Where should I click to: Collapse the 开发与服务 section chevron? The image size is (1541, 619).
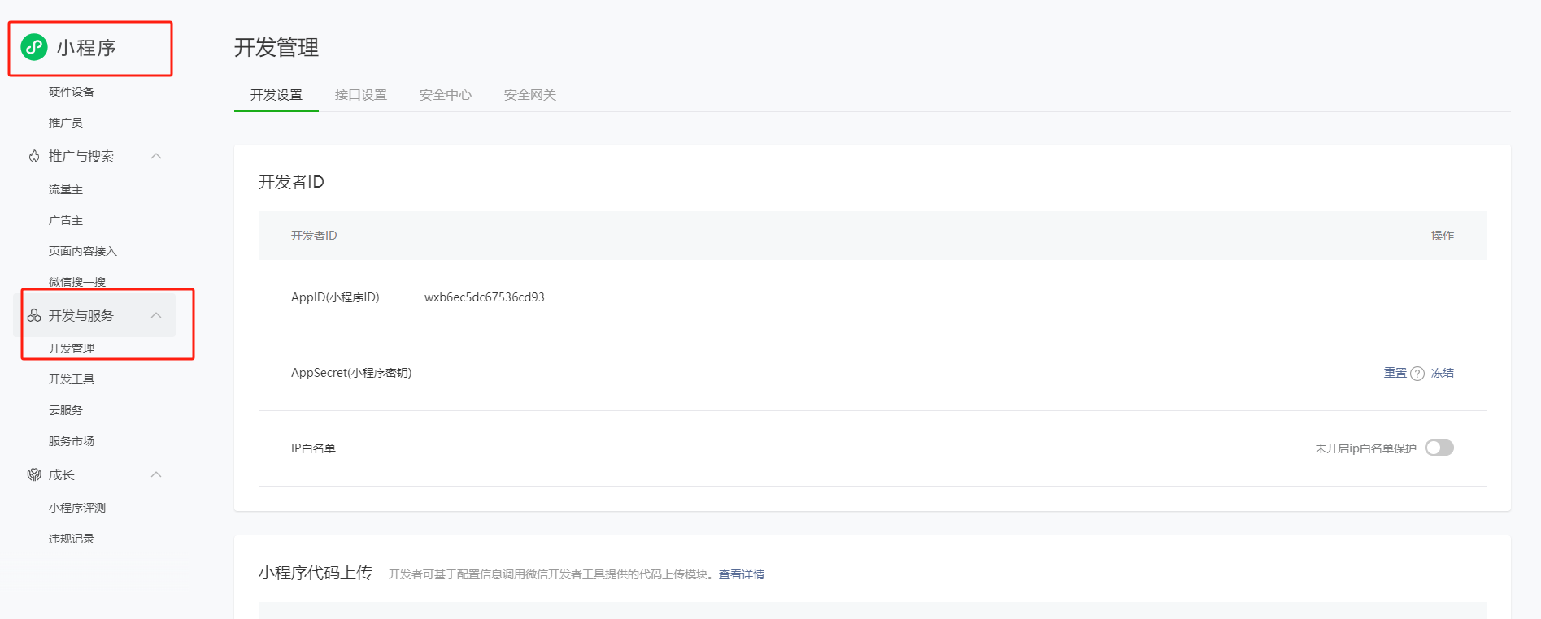click(x=156, y=315)
